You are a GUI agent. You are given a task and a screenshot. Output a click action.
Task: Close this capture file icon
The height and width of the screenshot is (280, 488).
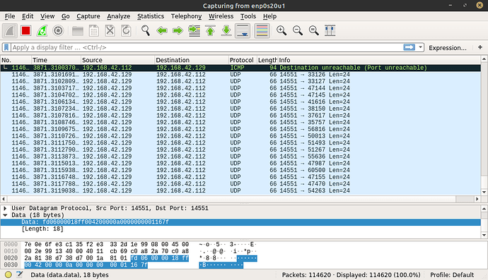tap(110, 31)
